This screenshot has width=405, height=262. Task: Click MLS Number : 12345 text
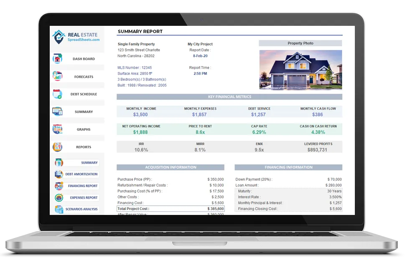point(135,68)
